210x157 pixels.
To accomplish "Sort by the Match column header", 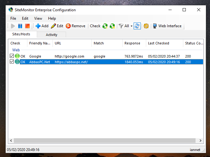I will (107, 43).
